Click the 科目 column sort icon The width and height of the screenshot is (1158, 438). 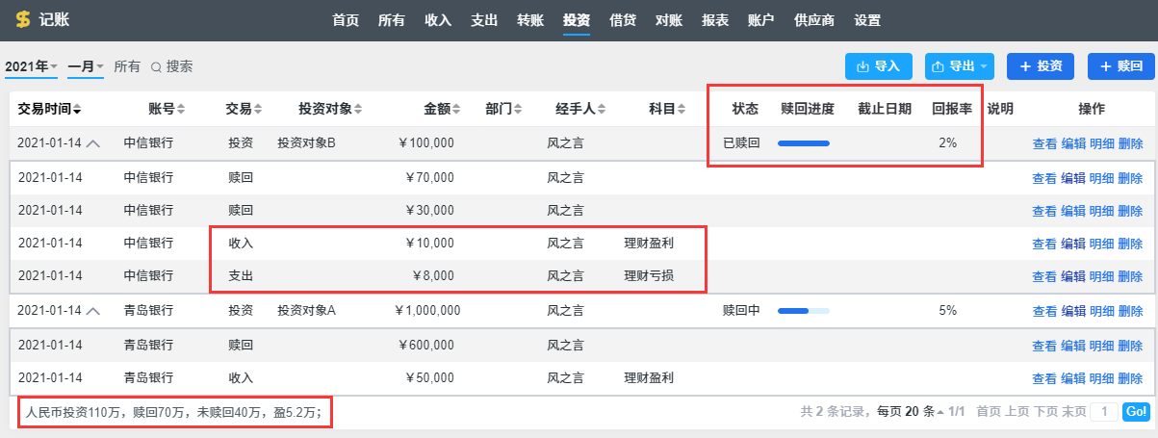point(682,110)
